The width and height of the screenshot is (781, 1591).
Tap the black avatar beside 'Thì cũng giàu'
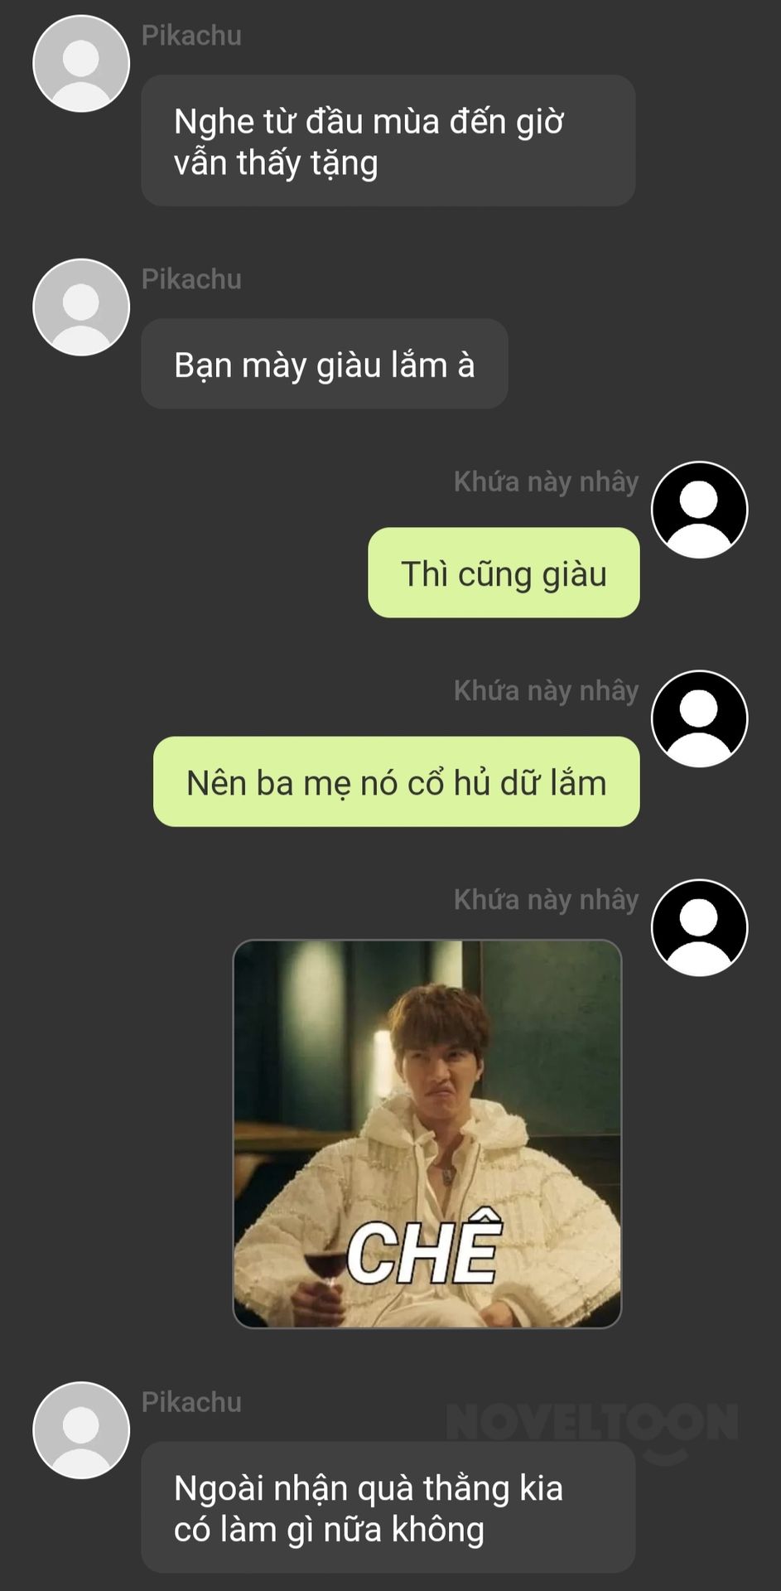point(700,510)
